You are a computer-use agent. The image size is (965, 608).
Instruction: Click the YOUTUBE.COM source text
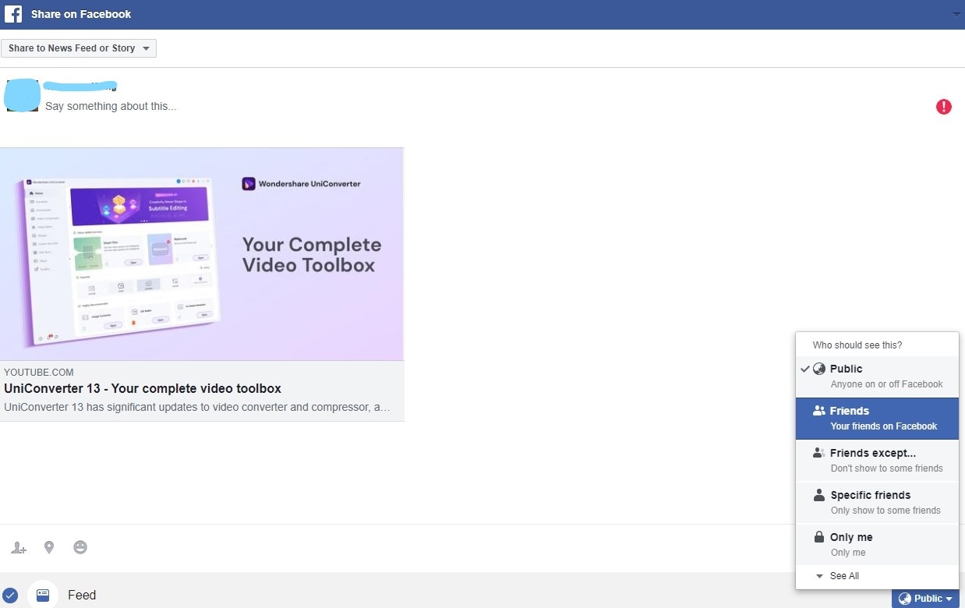click(39, 372)
